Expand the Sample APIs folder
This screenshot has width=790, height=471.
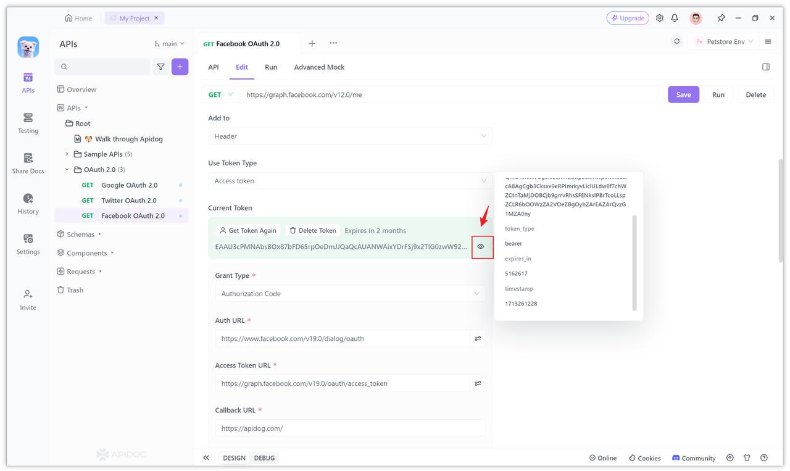(x=67, y=154)
